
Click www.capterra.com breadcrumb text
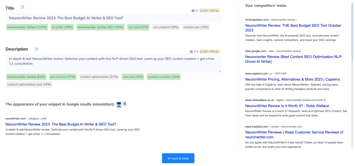coord(266,74)
